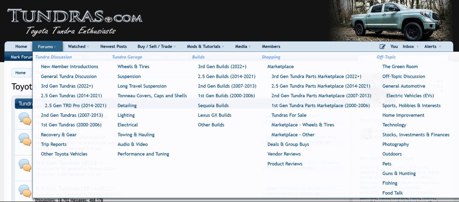
Task: Select Sequoia Builds
Action: point(213,105)
